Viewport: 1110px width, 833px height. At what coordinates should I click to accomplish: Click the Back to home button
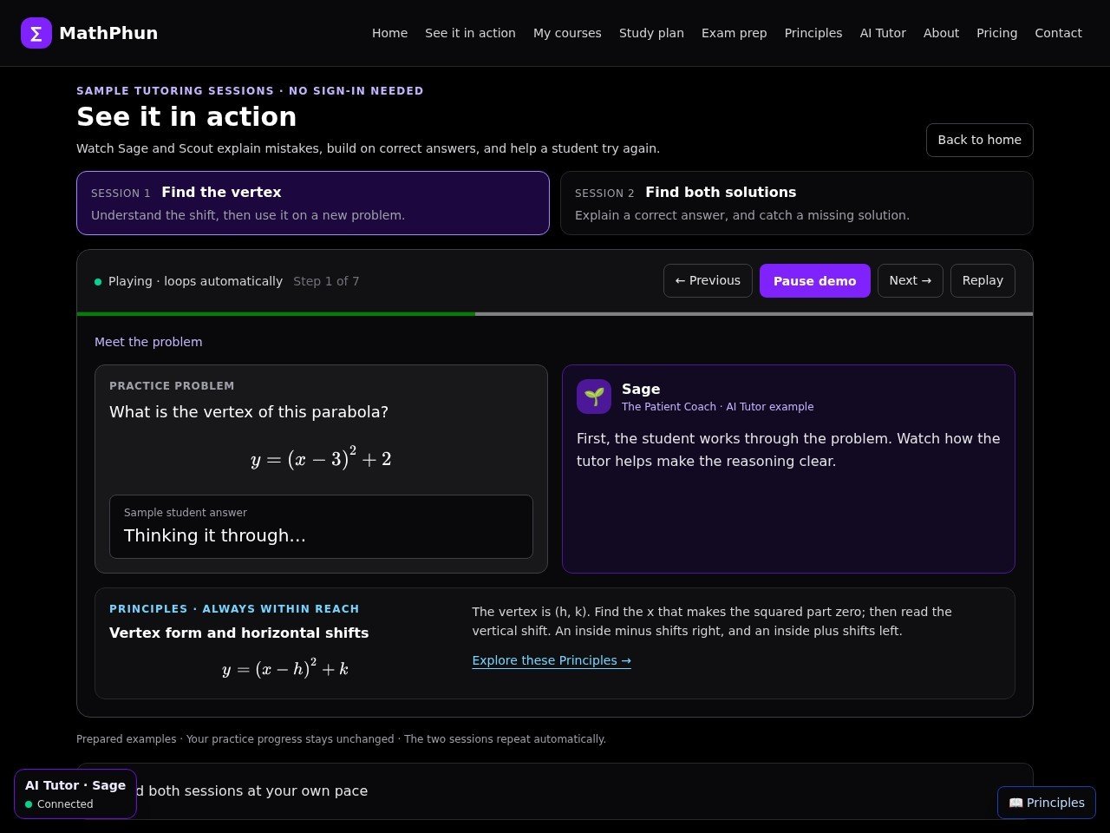(980, 140)
